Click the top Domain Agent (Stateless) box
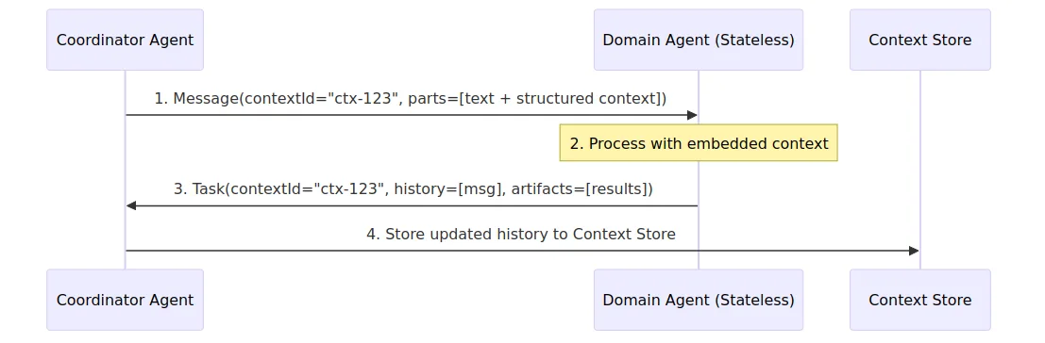 699,40
